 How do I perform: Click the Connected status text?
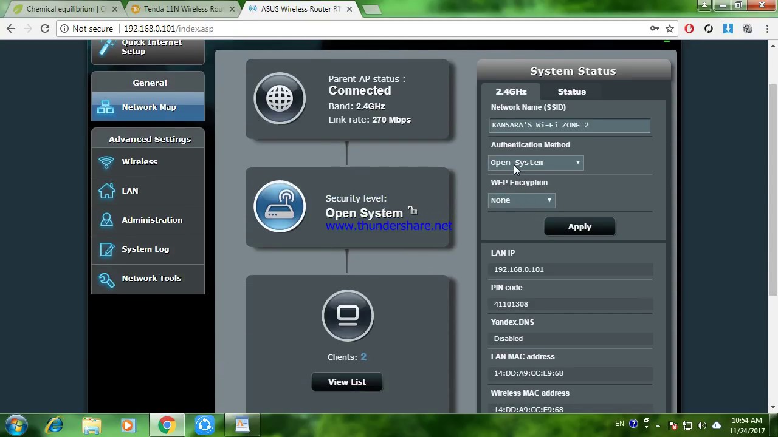point(360,90)
